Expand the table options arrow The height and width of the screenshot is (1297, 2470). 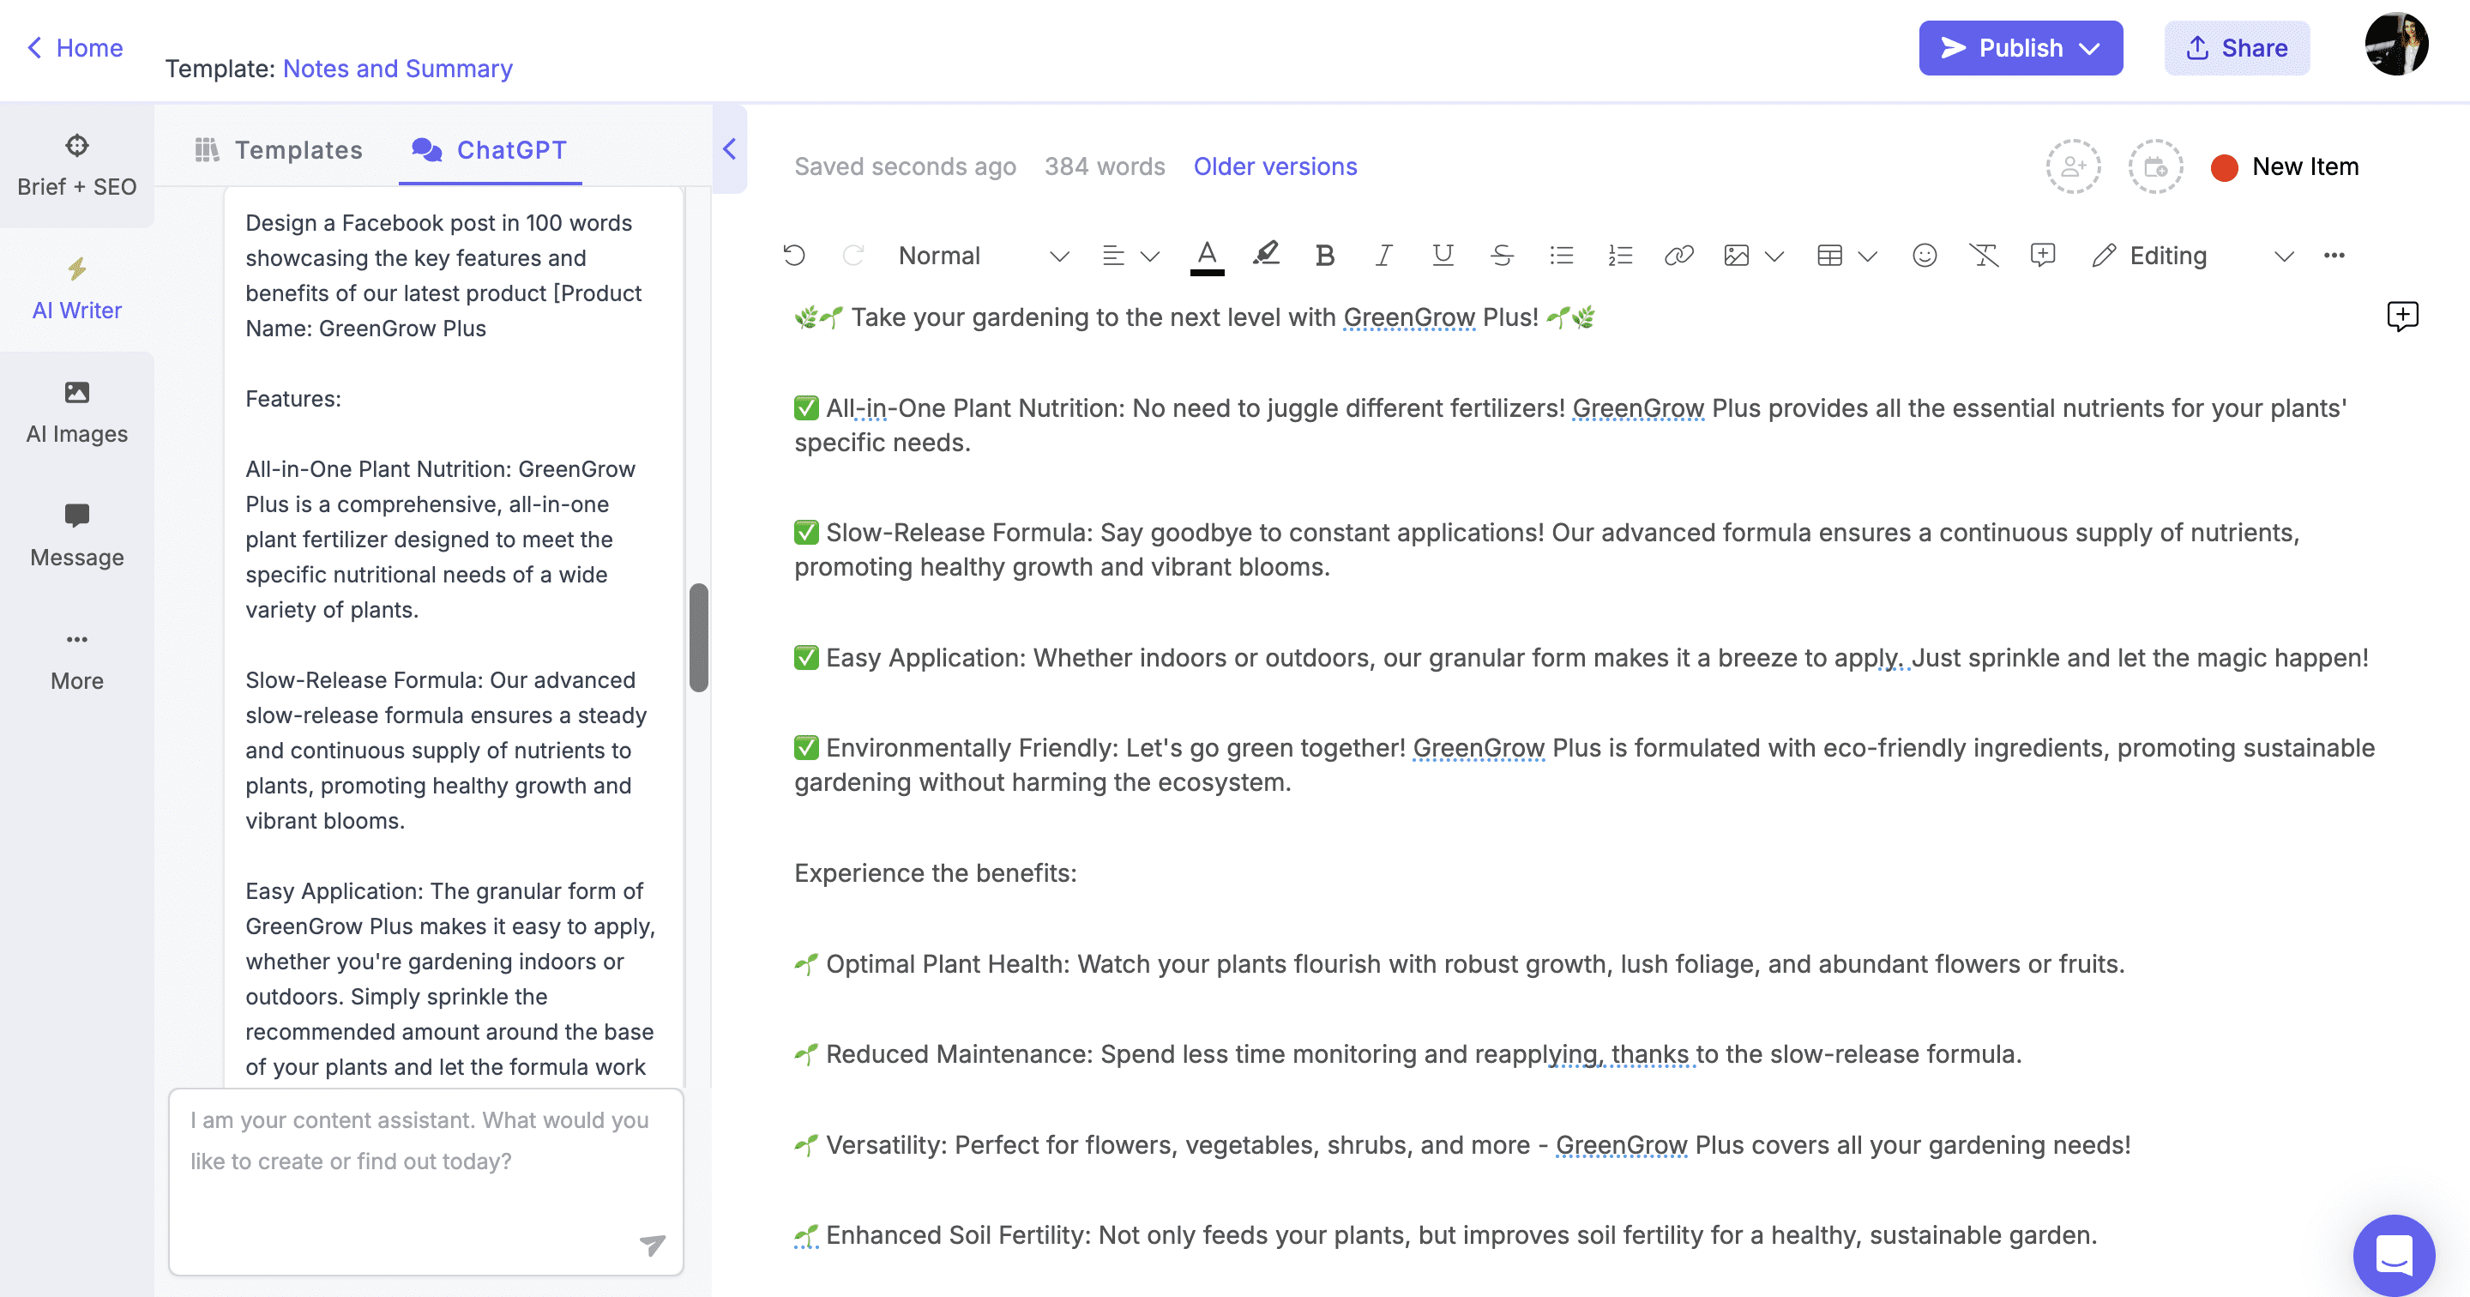1867,256
